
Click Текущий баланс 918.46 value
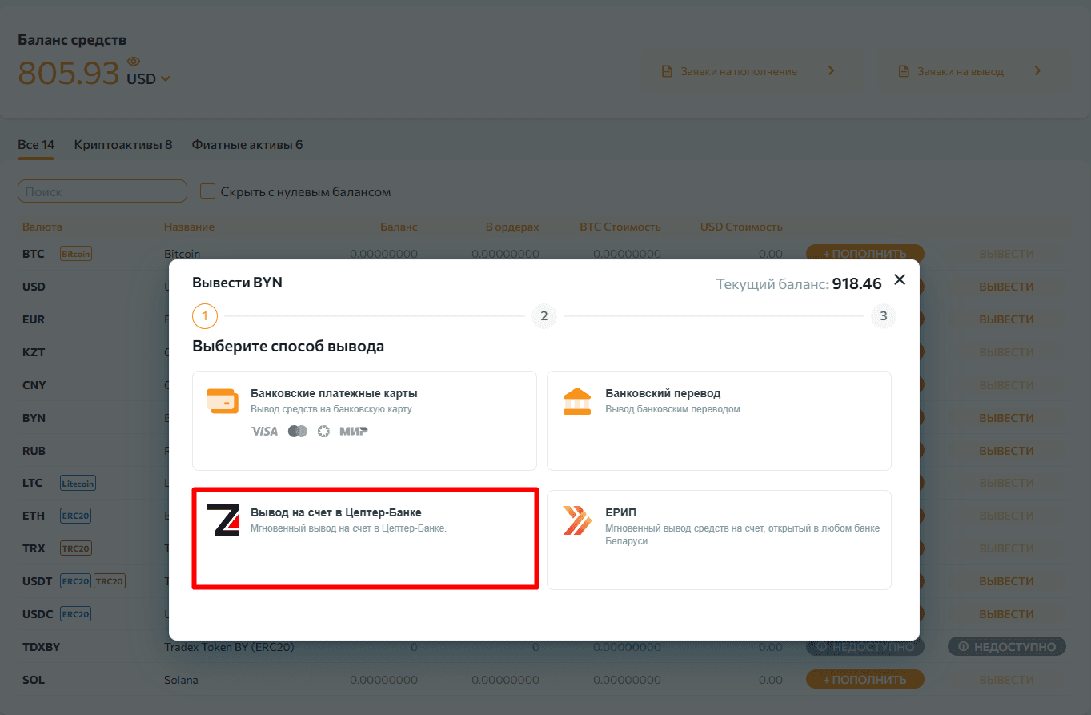(x=856, y=283)
